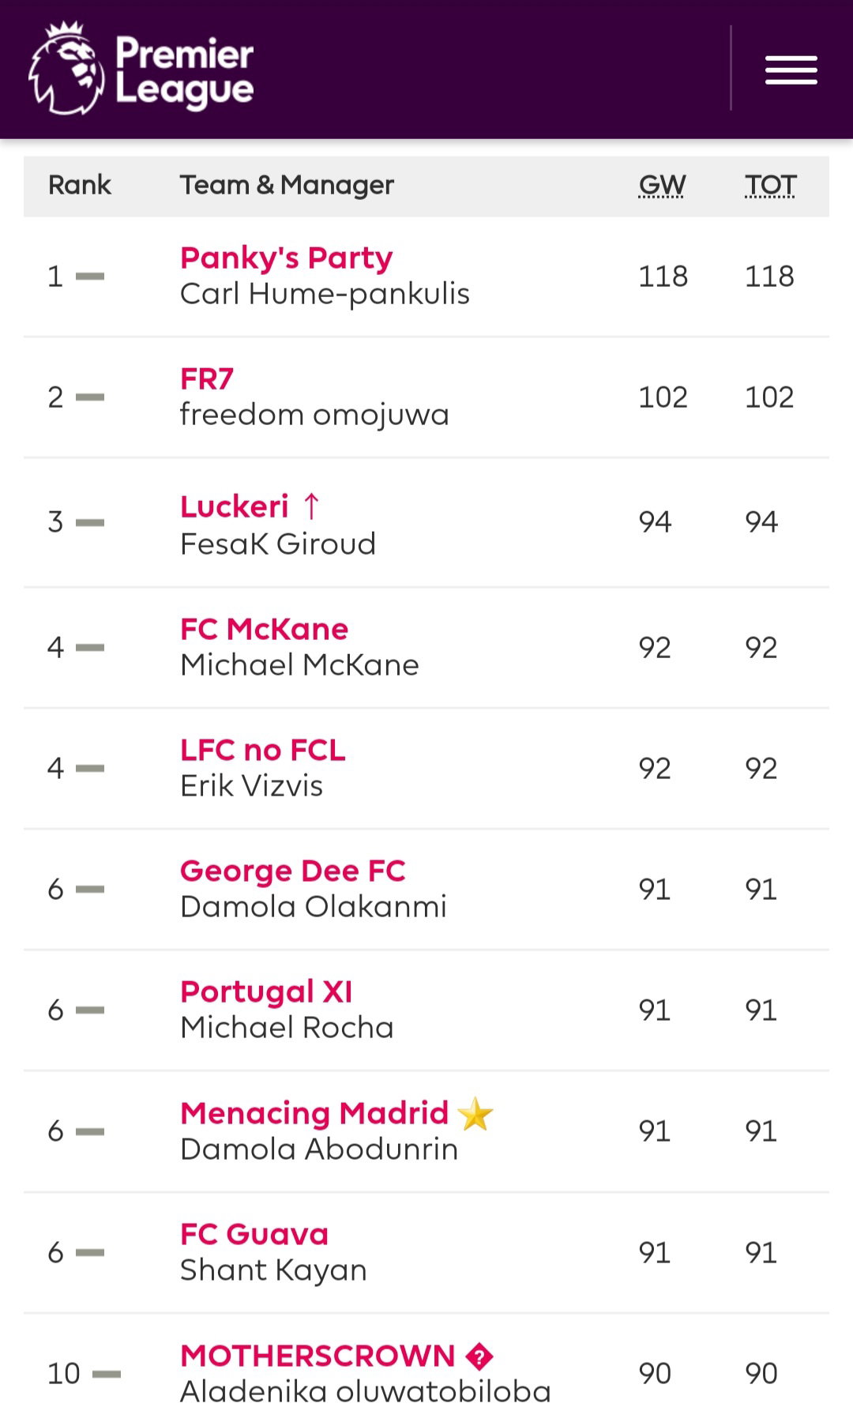Click rank indicator dash in MOTHERSCROWN row
This screenshot has height=1422, width=853.
[x=107, y=1374]
